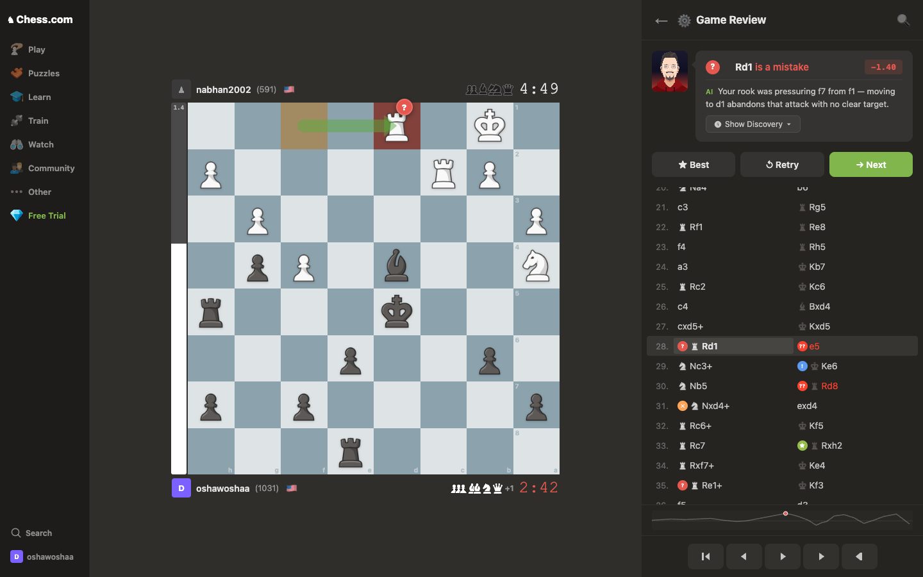Click the Community icon

click(17, 168)
